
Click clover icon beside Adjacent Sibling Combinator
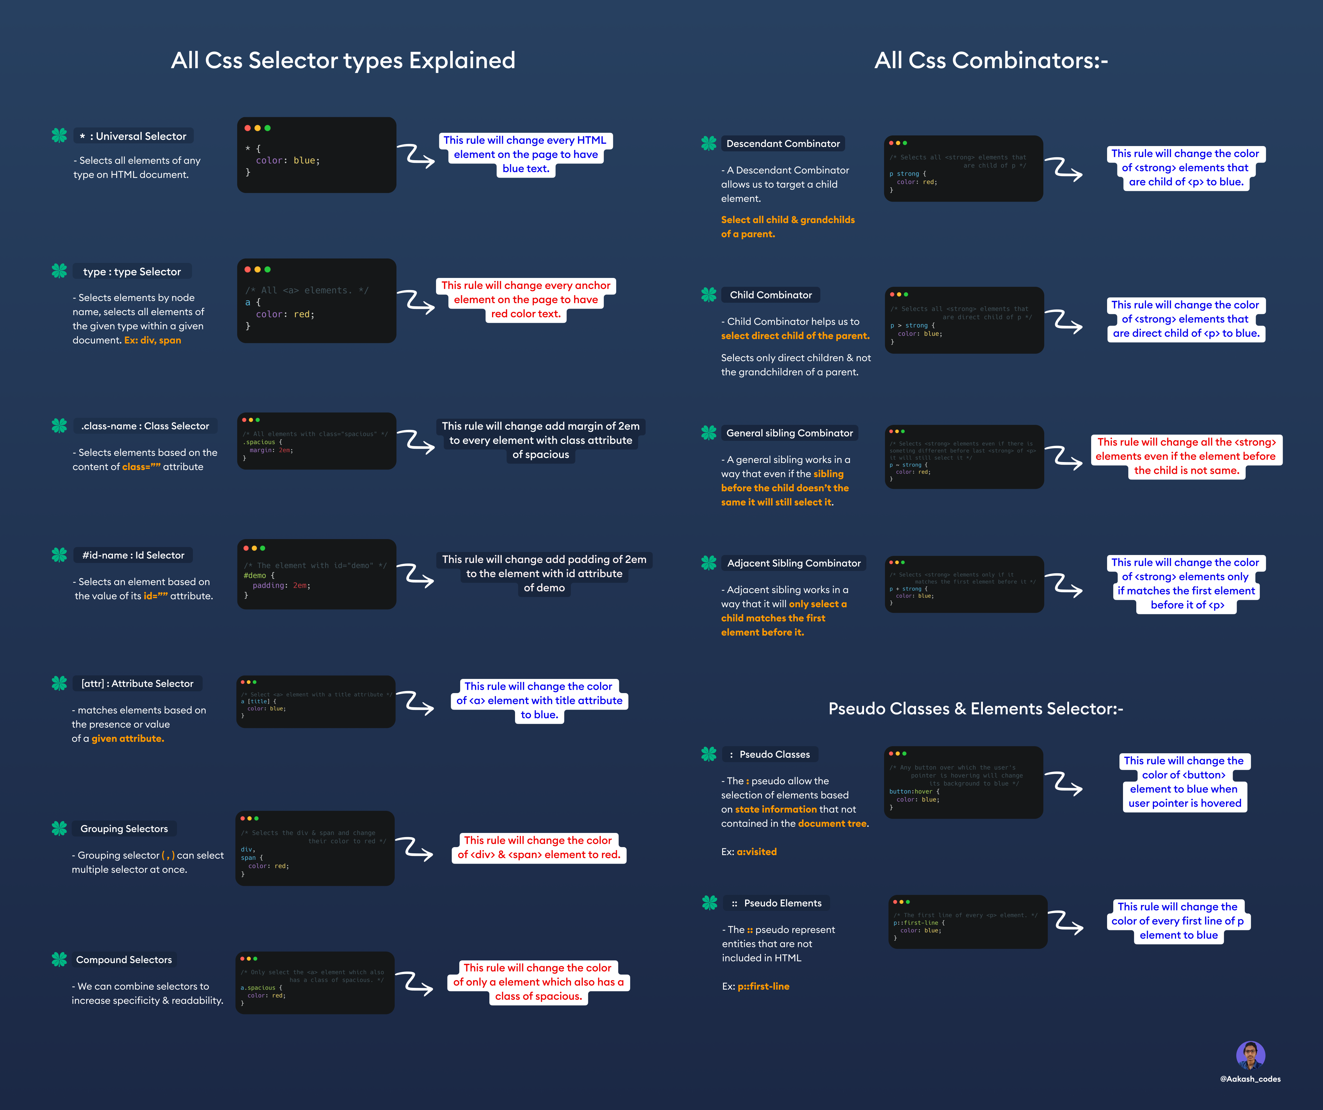(x=709, y=563)
